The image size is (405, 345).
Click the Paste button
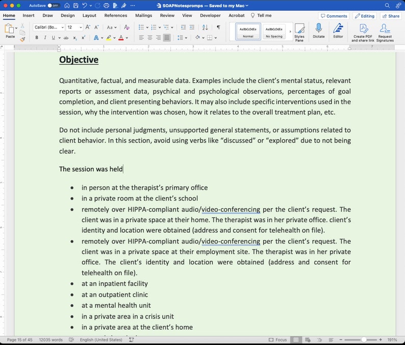[9, 31]
